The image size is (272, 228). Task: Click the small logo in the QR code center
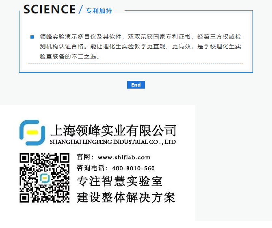(x=45, y=178)
